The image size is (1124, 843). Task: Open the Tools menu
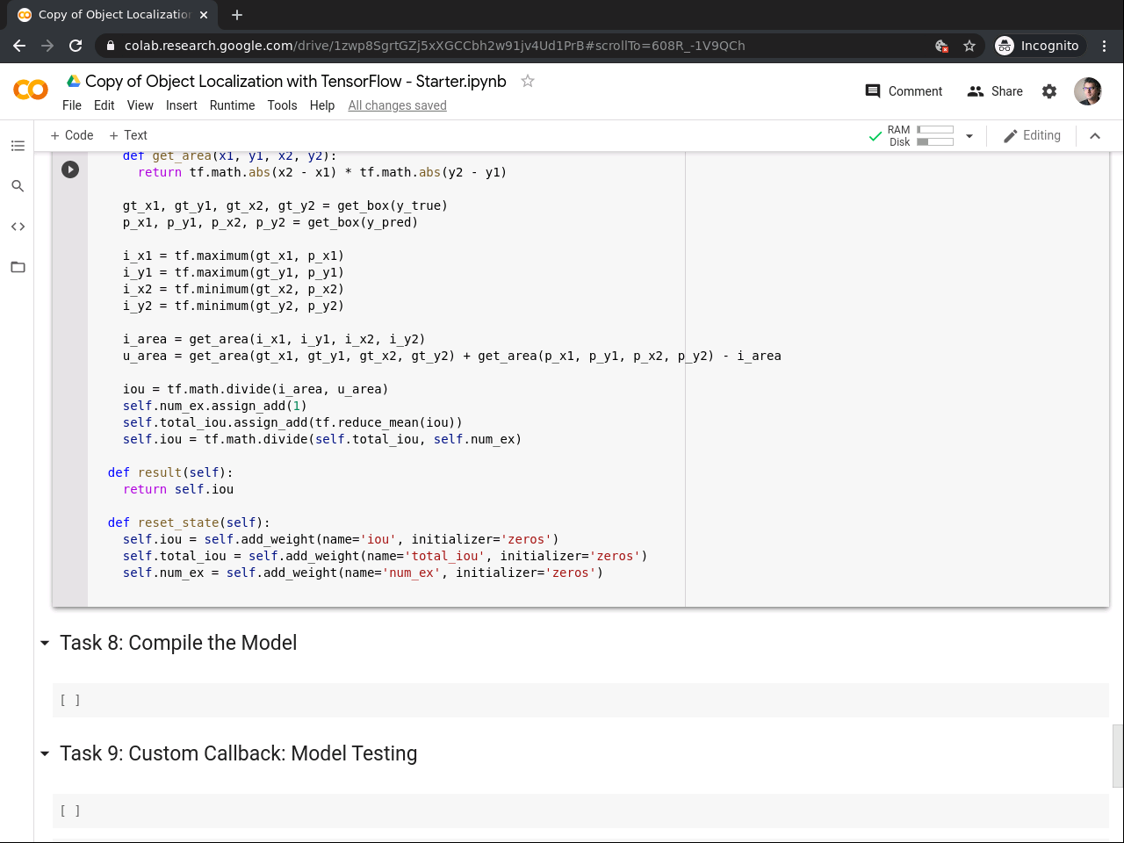pyautogui.click(x=283, y=105)
